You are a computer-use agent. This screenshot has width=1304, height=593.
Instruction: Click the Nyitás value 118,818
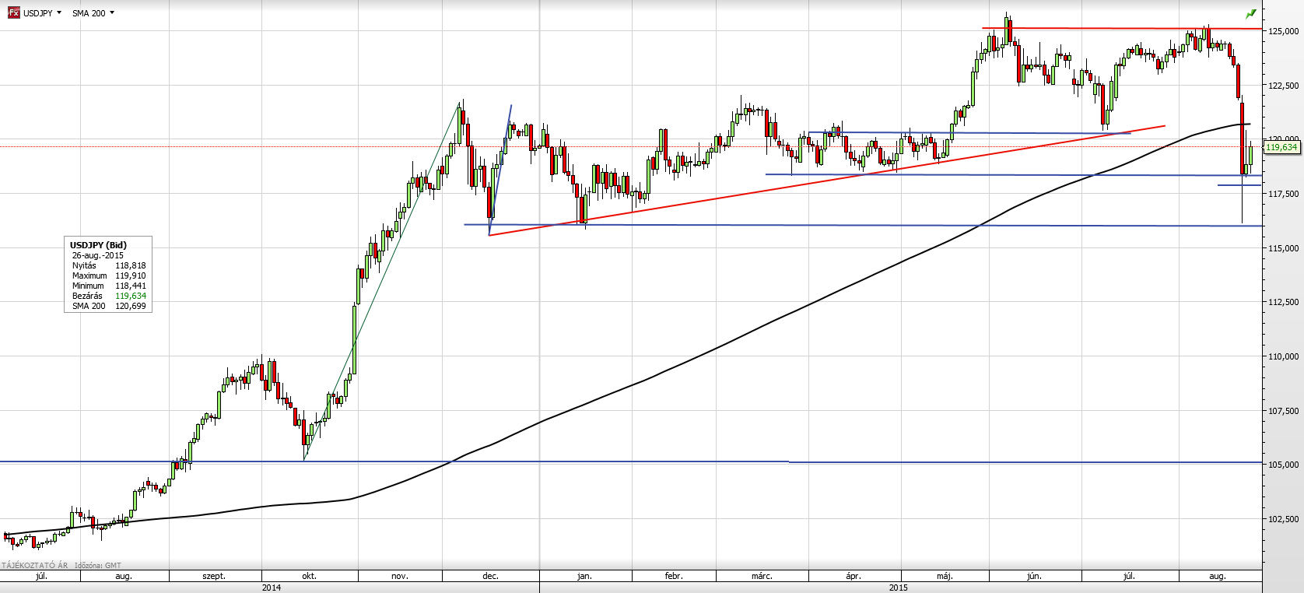pyautogui.click(x=131, y=265)
